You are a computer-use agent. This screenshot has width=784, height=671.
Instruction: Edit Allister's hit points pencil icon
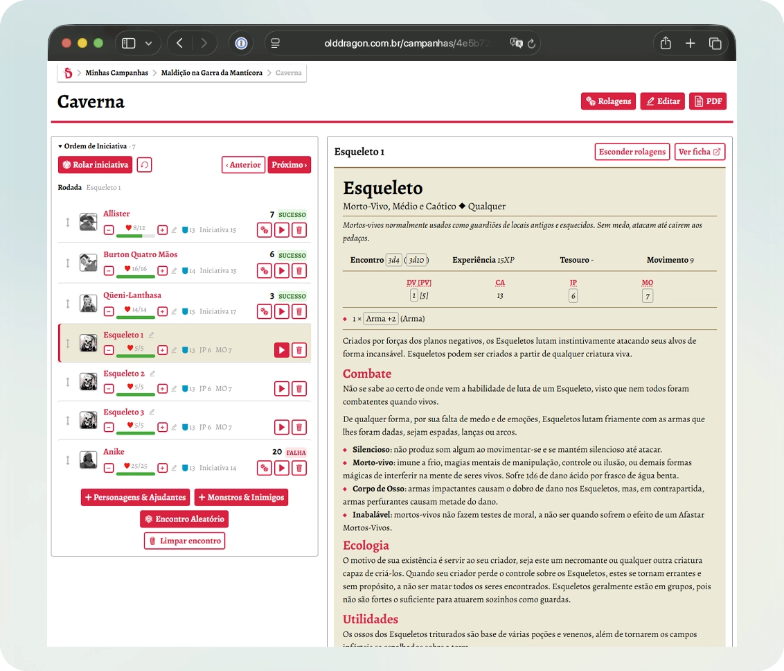tap(174, 230)
